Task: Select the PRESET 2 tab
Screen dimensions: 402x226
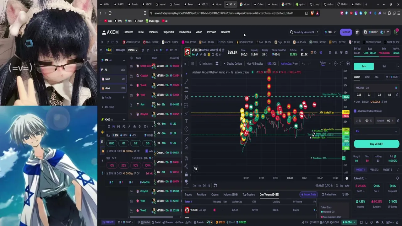Action: [374, 170]
